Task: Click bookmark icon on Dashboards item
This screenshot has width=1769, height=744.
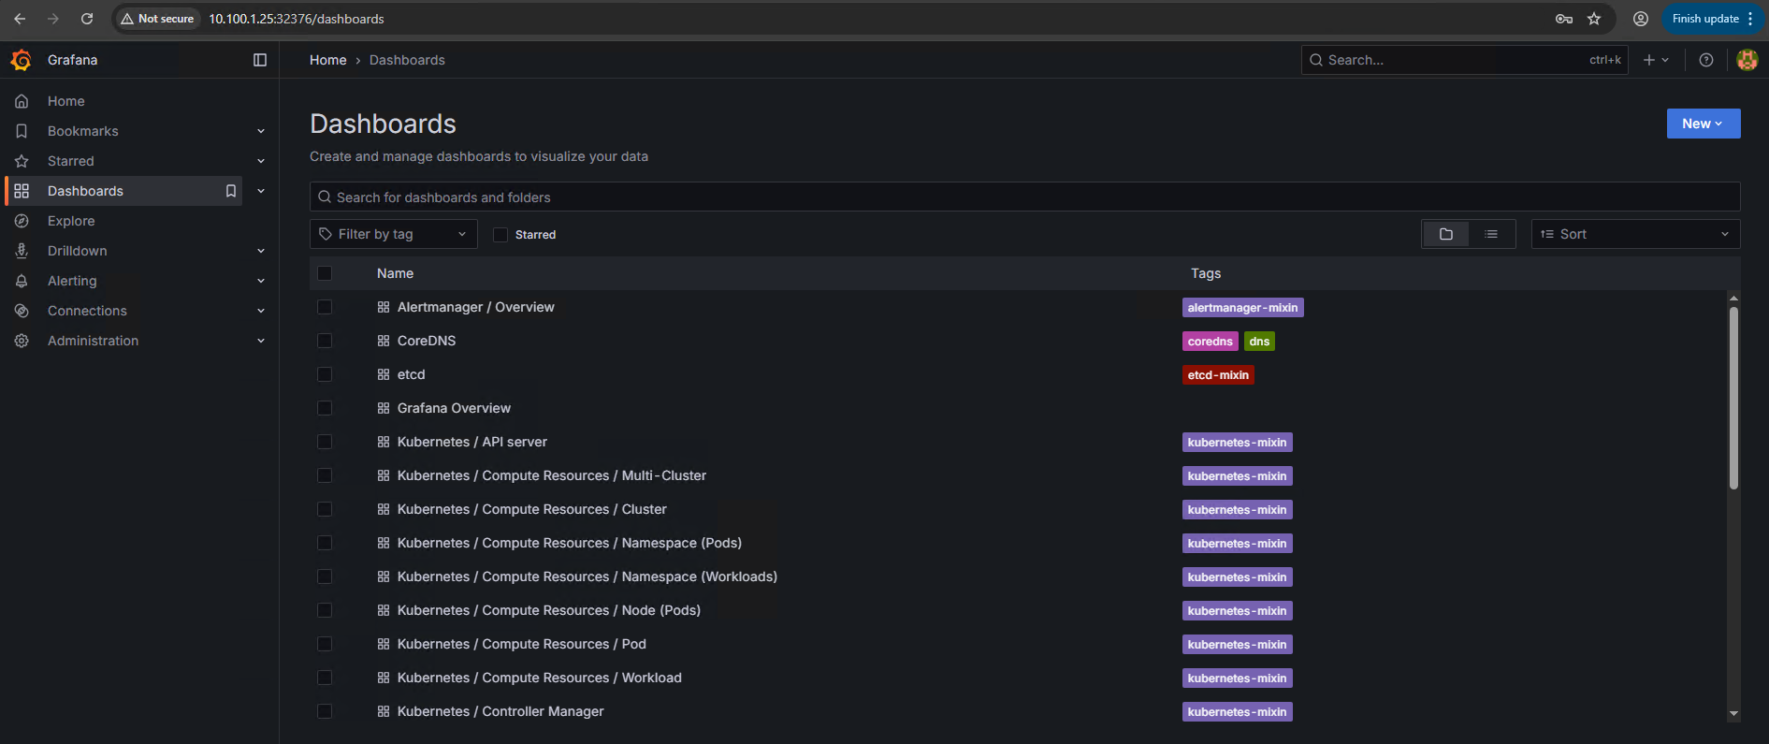Action: point(230,191)
